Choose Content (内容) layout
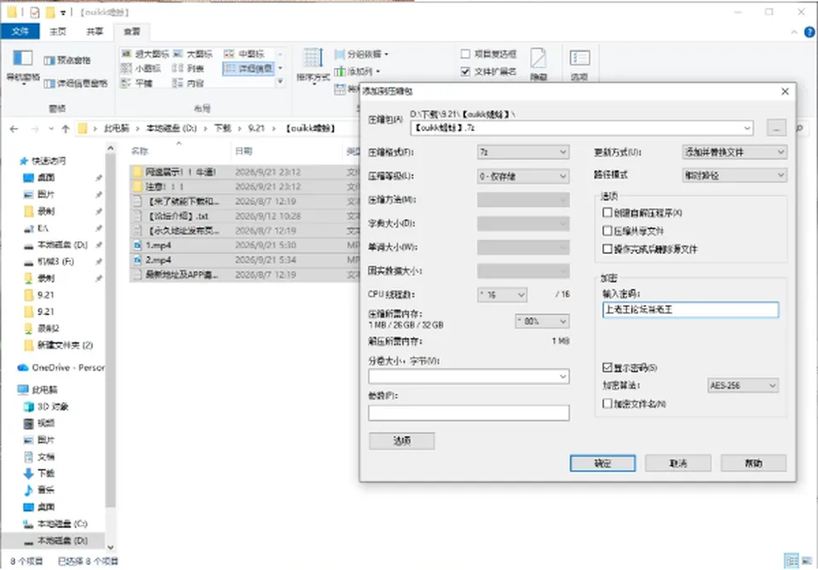 click(187, 83)
